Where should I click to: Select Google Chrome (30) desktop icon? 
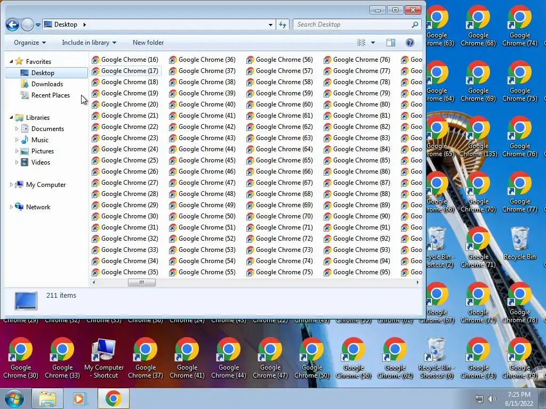coord(21,358)
